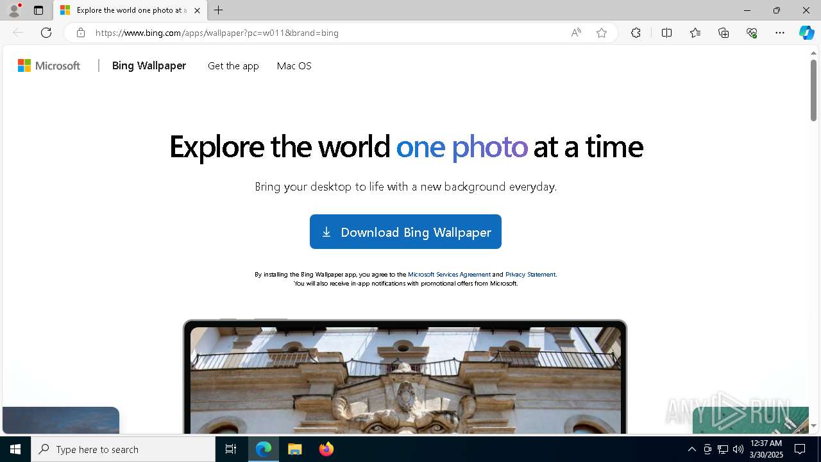Open the taskbar clock and date
This screenshot has width=821, height=462.
click(x=766, y=449)
